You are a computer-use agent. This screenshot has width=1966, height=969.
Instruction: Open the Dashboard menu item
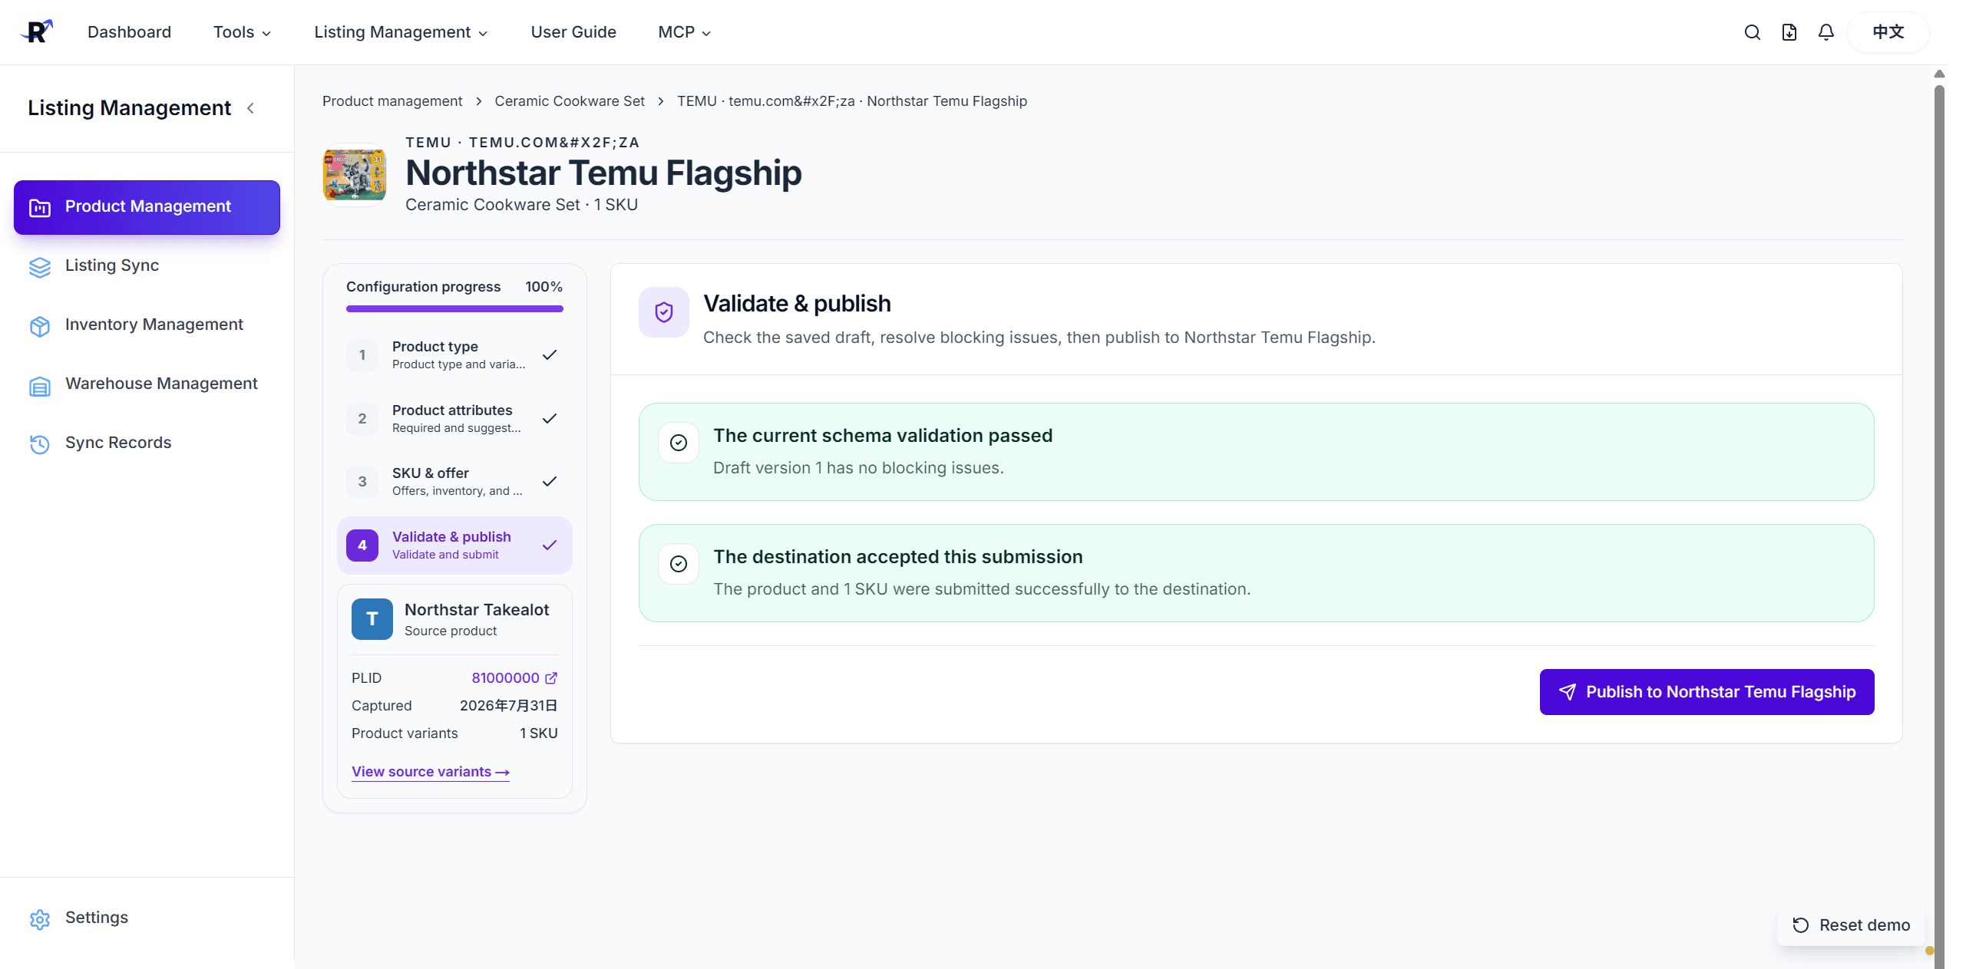pyautogui.click(x=129, y=32)
